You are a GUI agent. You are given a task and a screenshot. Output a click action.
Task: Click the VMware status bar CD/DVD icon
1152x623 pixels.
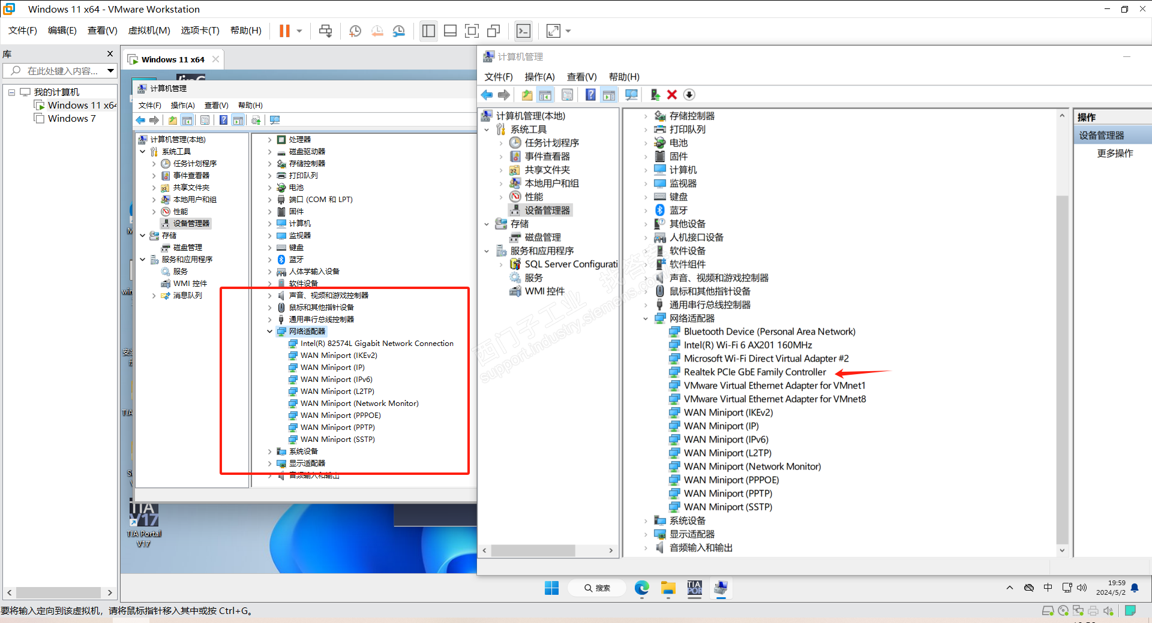(1063, 611)
